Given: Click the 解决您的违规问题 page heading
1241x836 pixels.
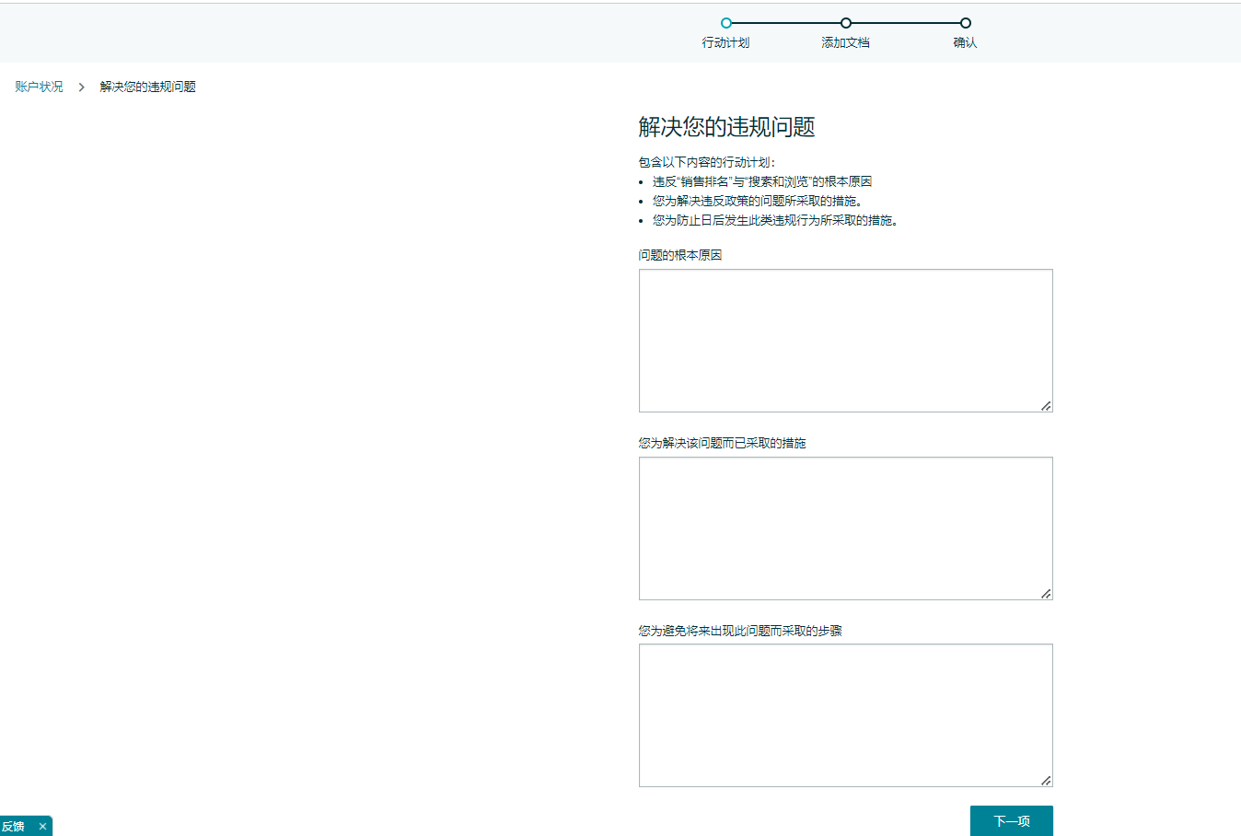Looking at the screenshot, I should tap(727, 127).
